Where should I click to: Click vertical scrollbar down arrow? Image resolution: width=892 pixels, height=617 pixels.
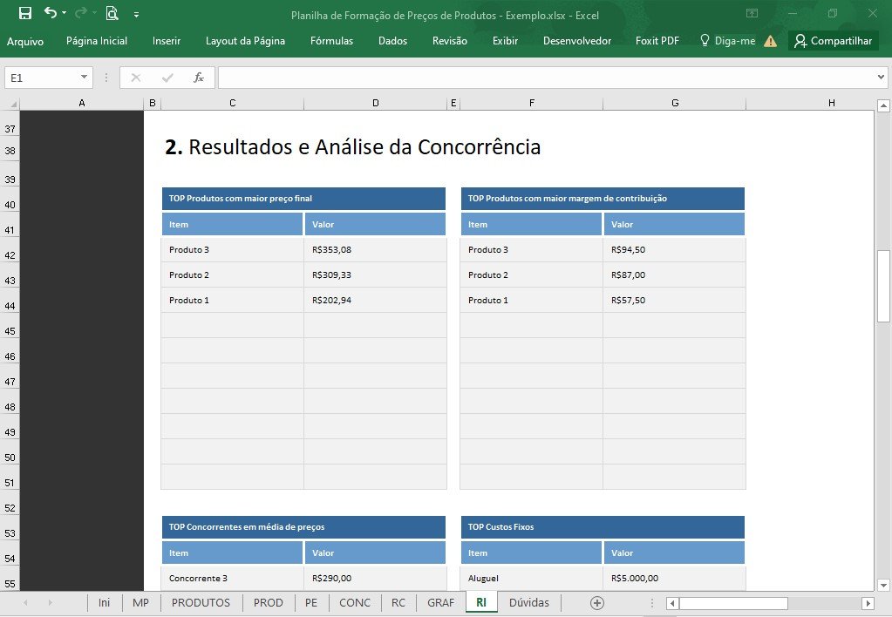pyautogui.click(x=883, y=585)
